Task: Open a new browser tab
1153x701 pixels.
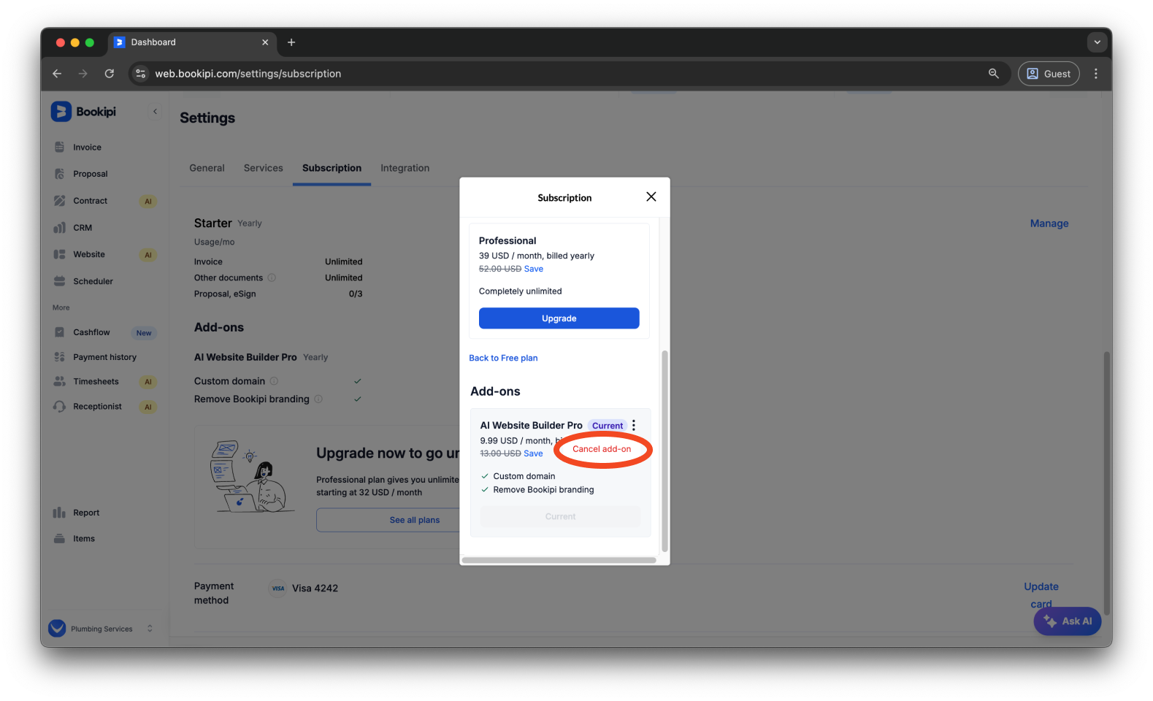Action: (x=291, y=42)
